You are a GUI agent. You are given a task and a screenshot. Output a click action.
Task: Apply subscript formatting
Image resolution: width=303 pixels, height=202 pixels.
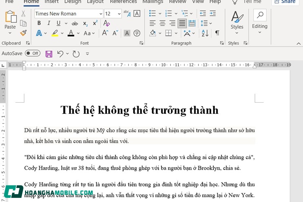tap(85, 23)
